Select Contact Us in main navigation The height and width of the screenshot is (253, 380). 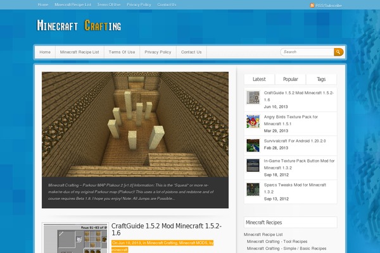point(191,52)
